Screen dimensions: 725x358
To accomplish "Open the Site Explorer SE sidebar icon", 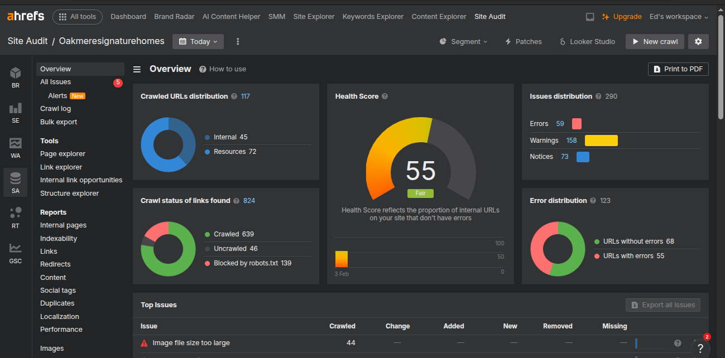I will tap(16, 112).
